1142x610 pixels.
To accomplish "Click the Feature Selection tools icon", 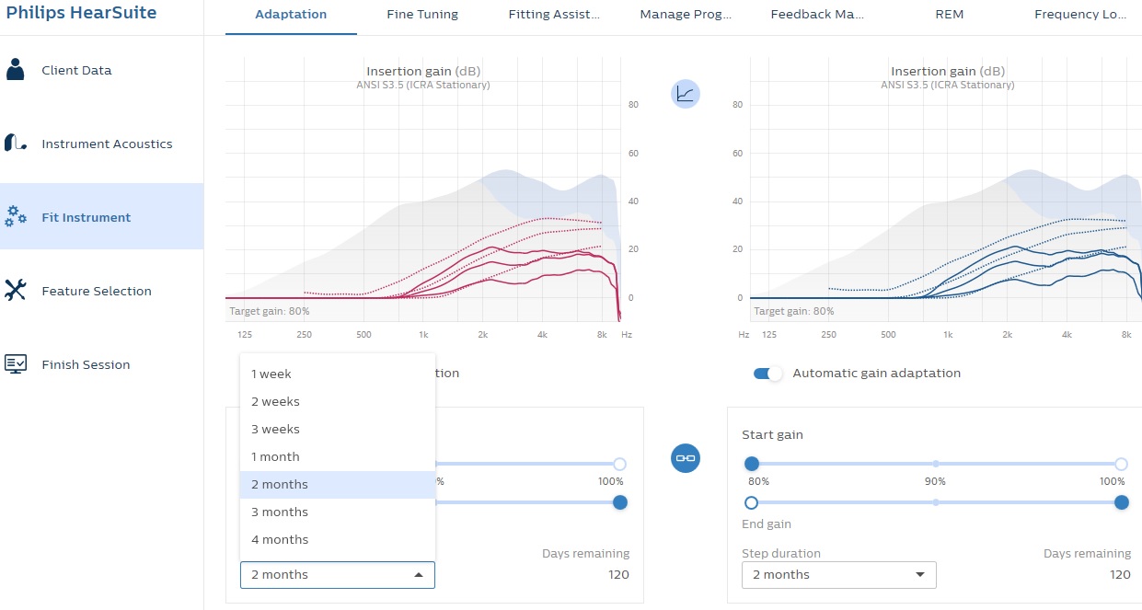I will [x=15, y=291].
